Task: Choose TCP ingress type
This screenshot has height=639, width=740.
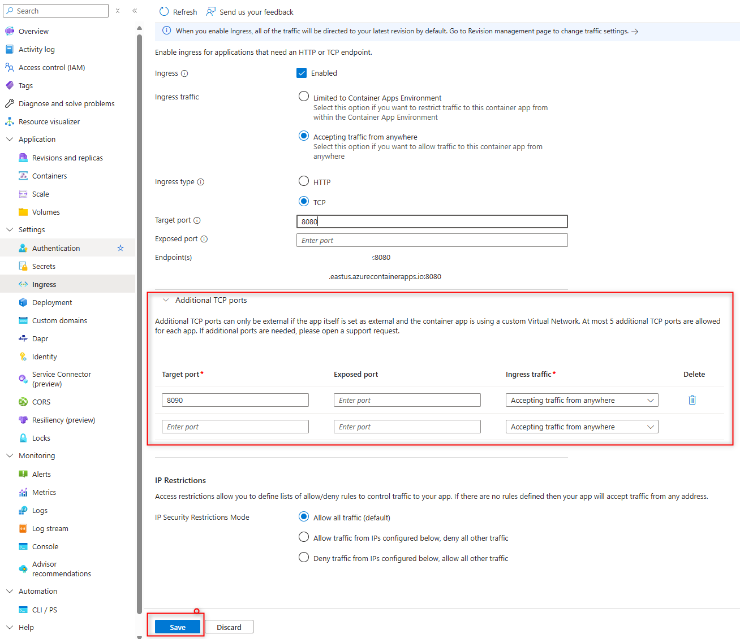Action: [304, 201]
